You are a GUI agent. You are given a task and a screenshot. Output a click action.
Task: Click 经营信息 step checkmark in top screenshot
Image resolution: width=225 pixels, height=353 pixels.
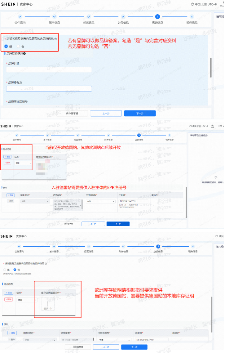89,16
